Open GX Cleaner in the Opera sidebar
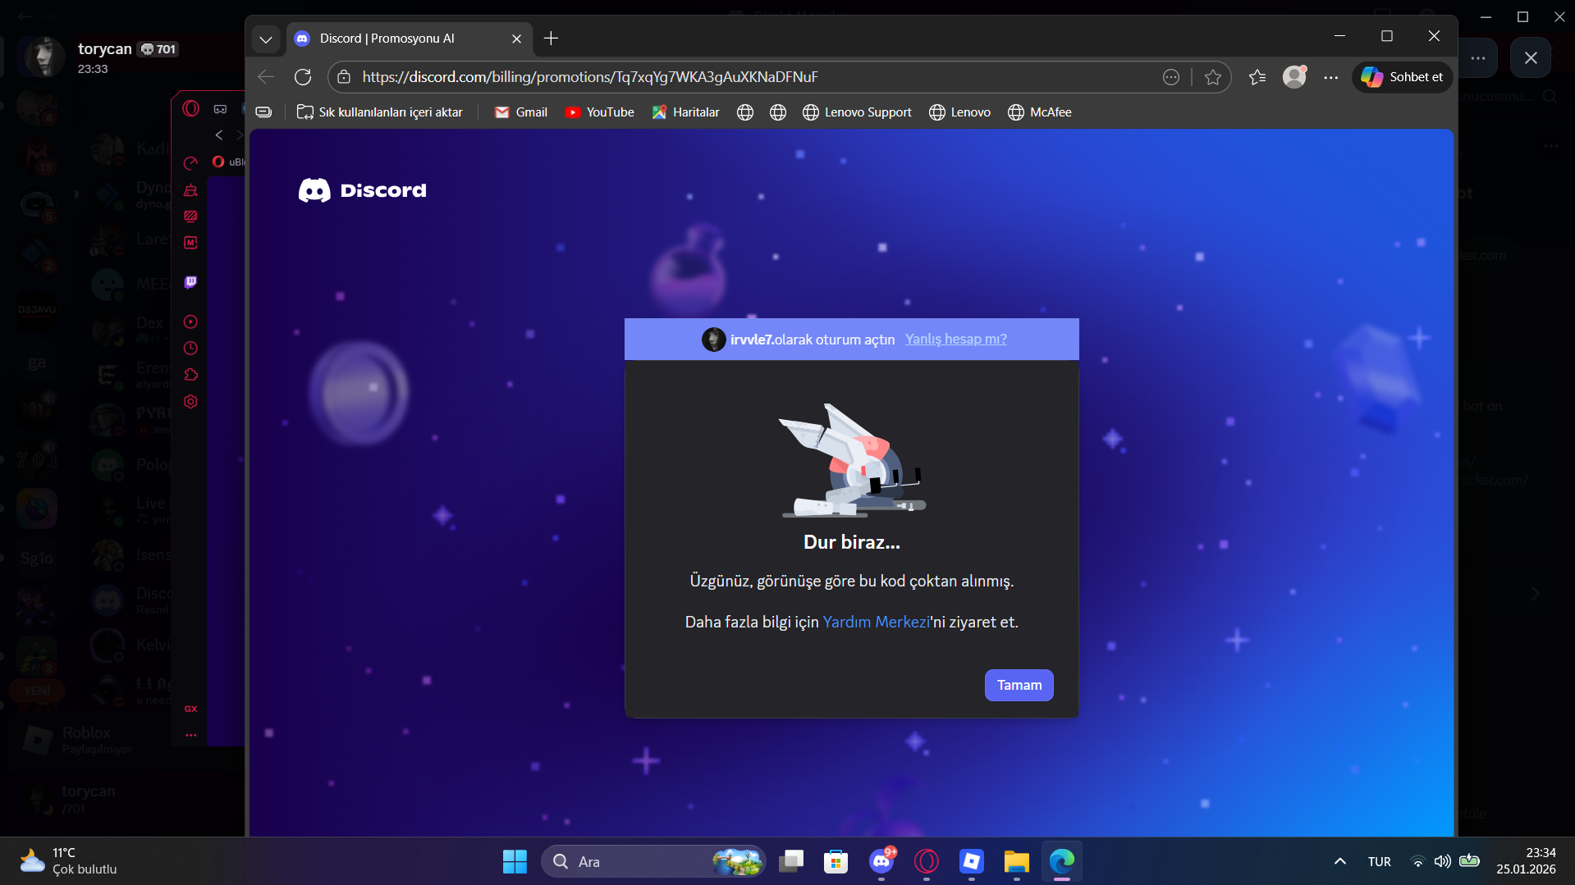Screen dimensions: 1575x885 pyautogui.click(x=190, y=190)
